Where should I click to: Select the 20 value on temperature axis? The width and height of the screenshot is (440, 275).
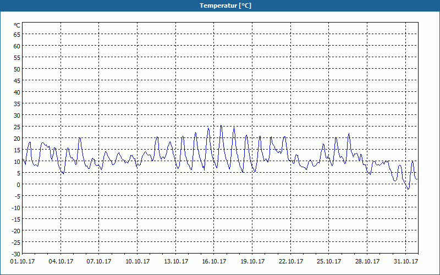click(17, 139)
